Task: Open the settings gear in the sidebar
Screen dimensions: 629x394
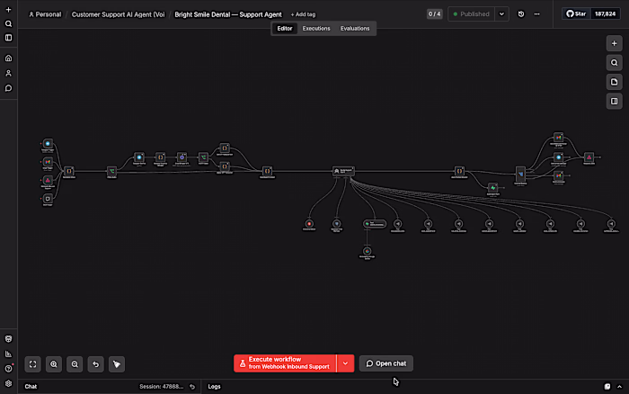Action: pyautogui.click(x=8, y=383)
